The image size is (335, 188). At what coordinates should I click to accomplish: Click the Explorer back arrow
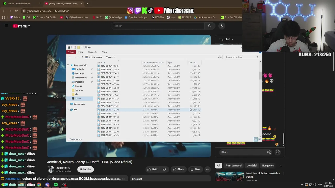tap(69, 57)
